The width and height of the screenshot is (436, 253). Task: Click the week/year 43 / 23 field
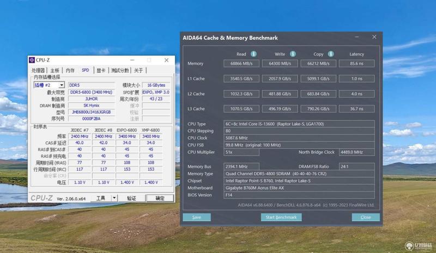(156, 98)
